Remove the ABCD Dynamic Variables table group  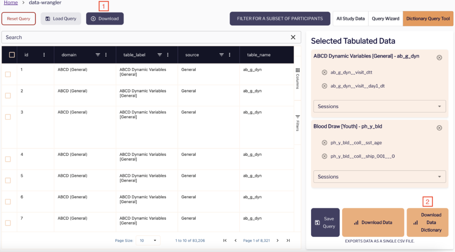coord(440,57)
